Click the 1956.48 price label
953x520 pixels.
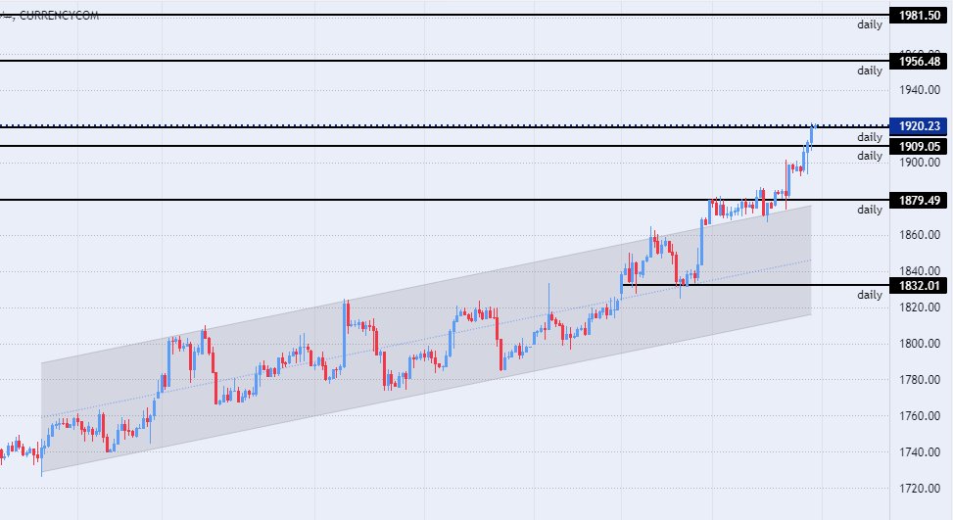[920, 61]
